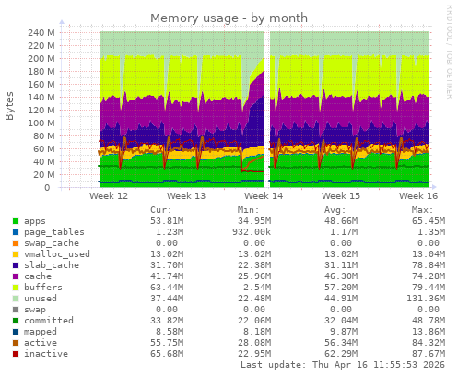The image size is (458, 376).
Task: Click the 'slab_cache' legend label
Action: (x=52, y=265)
